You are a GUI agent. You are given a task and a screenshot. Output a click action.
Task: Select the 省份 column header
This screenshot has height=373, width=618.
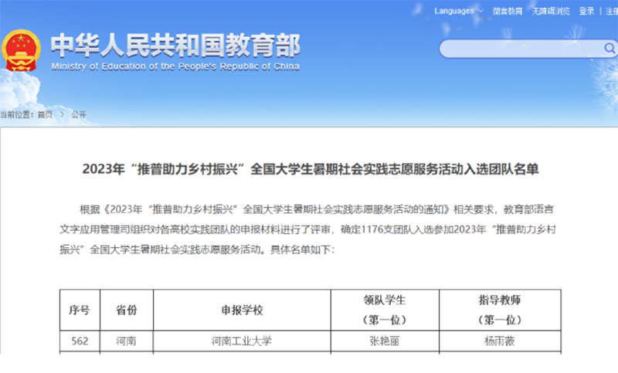point(126,310)
